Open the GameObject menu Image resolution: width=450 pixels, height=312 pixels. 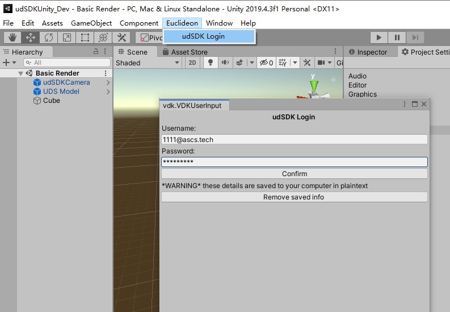(91, 23)
